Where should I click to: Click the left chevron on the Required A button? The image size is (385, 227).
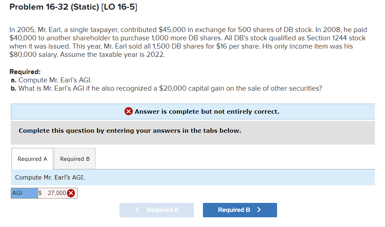pyautogui.click(x=137, y=210)
